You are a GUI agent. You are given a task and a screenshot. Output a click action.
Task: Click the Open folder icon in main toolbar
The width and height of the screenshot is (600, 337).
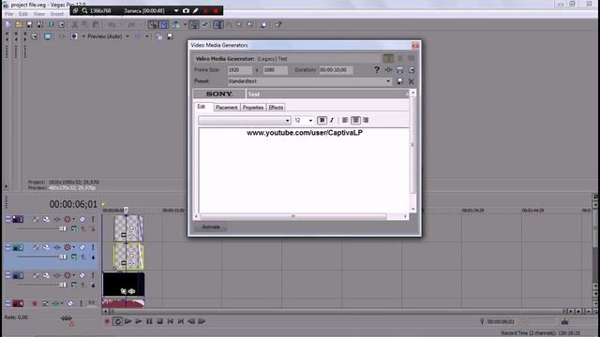pyautogui.click(x=19, y=25)
